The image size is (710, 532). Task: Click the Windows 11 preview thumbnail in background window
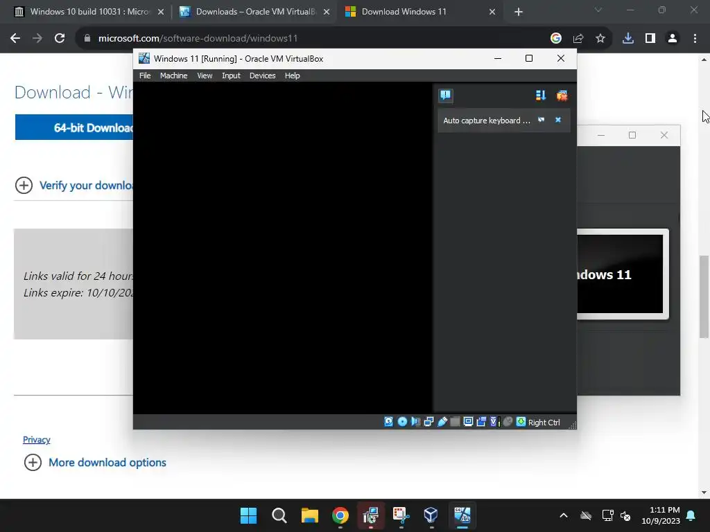click(622, 274)
